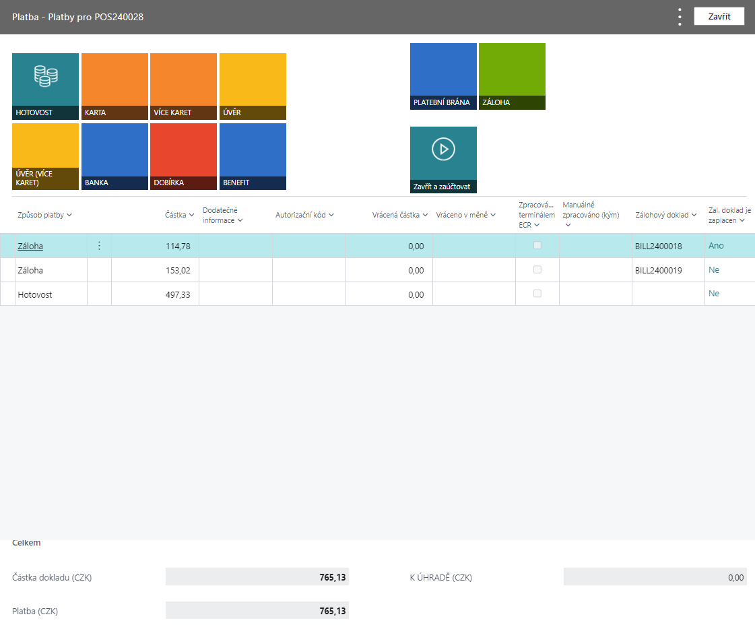Toggle ECR checkbox in Hotovost row

537,294
